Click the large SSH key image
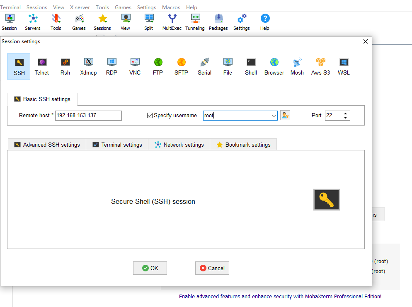The width and height of the screenshot is (412, 307). coord(327,200)
